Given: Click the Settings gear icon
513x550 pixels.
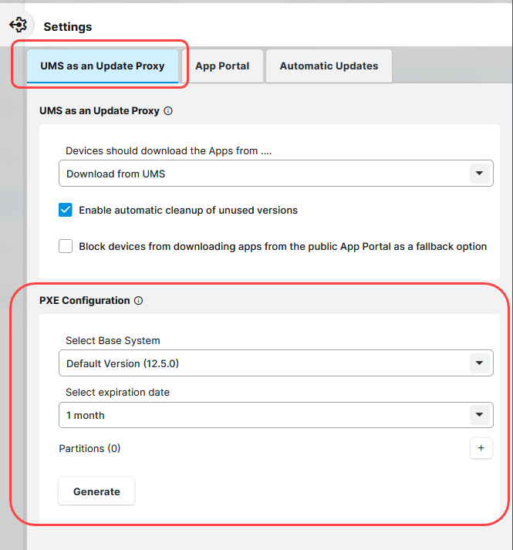Looking at the screenshot, I should pyautogui.click(x=19, y=25).
